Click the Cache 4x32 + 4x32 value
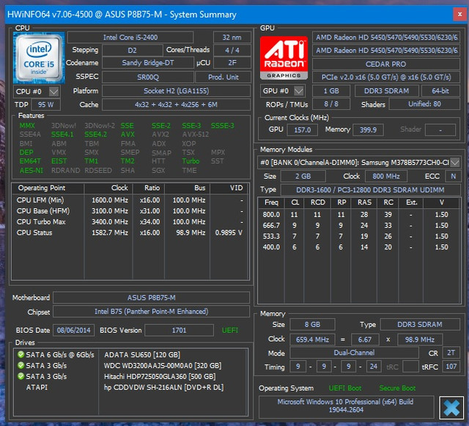Viewport: 469px width, 426px height. (176, 105)
